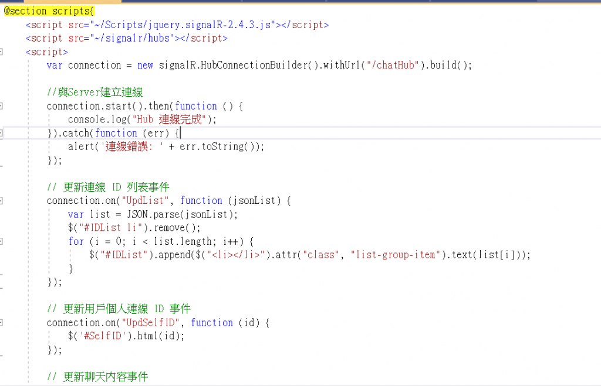The height and width of the screenshot is (386, 601).
Task: Click the jquery.signalR-2.4.3.js script path
Action: (x=183, y=25)
